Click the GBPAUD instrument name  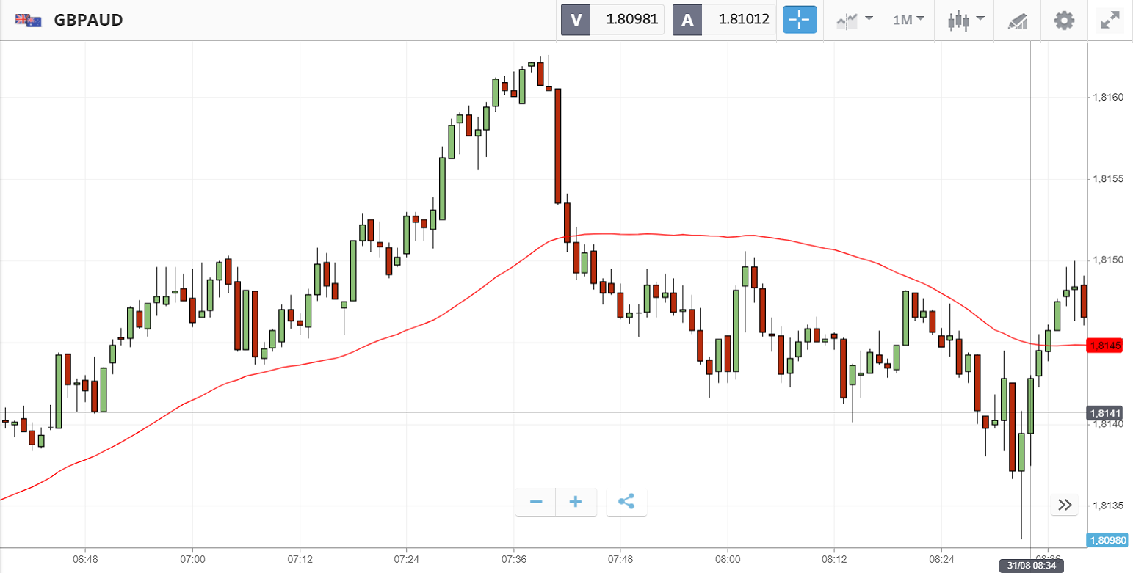click(x=88, y=20)
